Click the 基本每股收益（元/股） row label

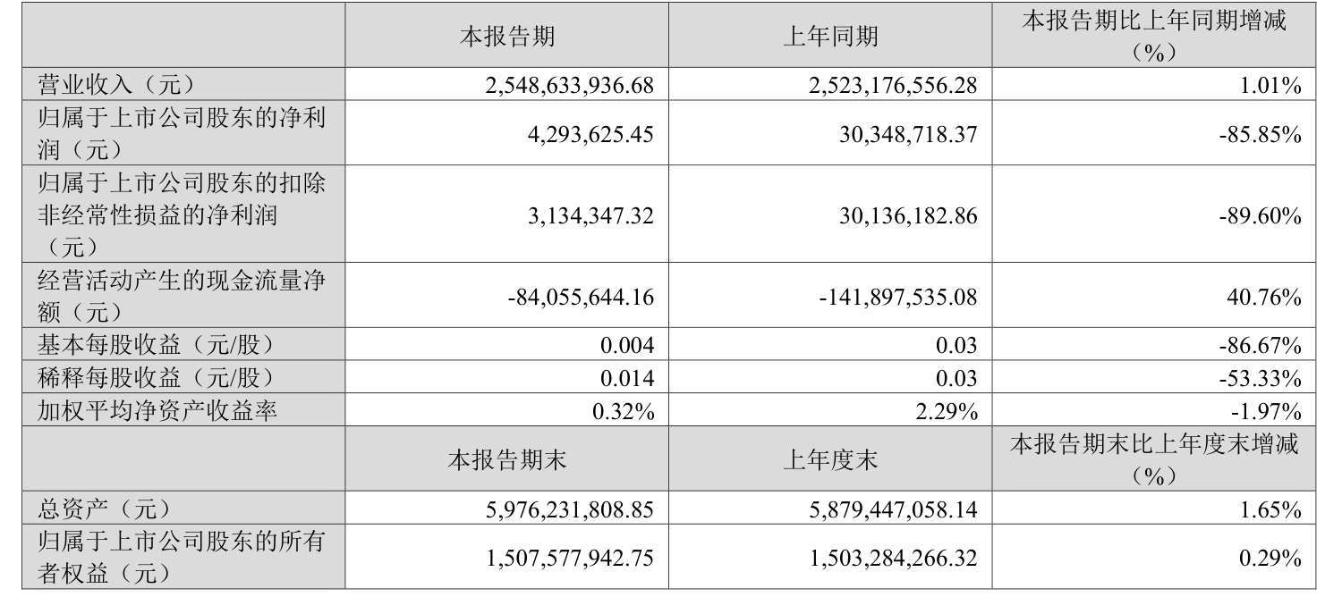pos(149,345)
